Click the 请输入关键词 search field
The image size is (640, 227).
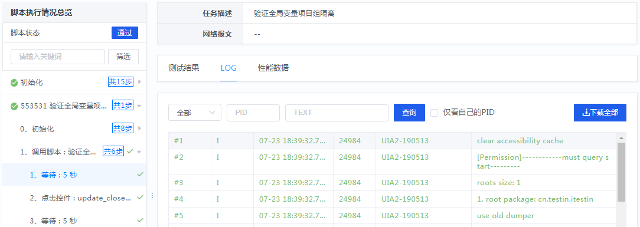click(x=58, y=57)
